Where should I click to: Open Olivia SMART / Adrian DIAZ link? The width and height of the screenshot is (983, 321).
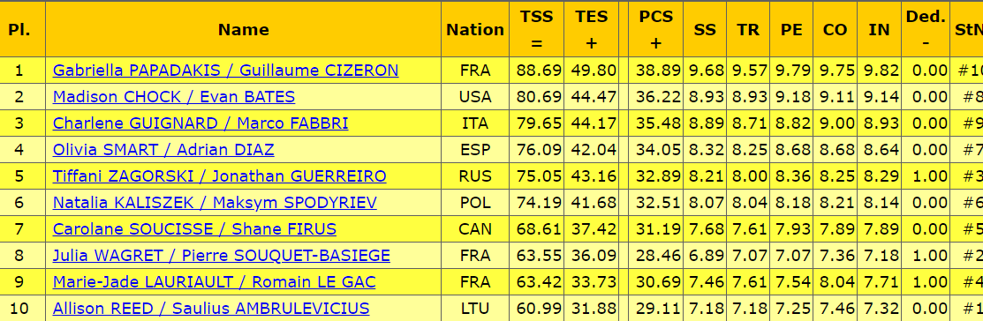163,150
